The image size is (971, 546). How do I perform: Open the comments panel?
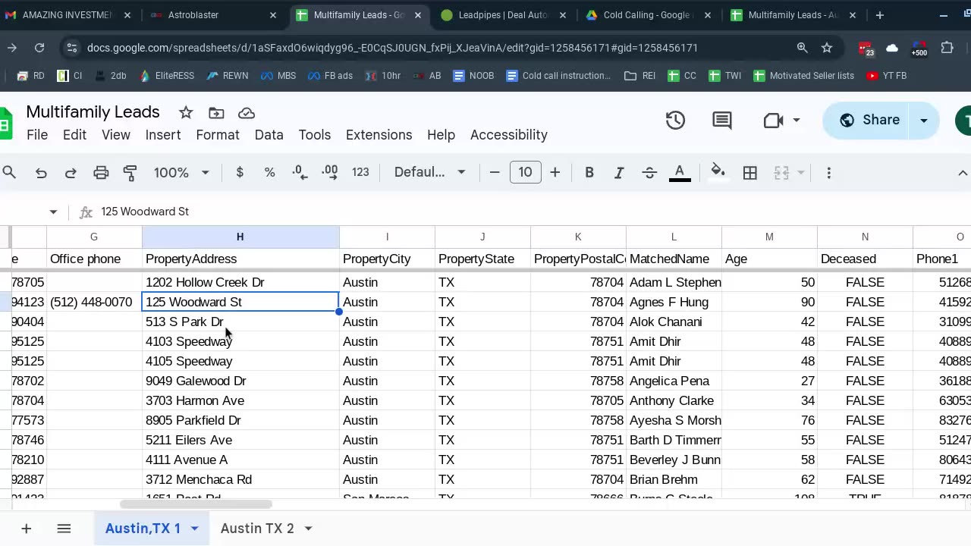pyautogui.click(x=722, y=120)
